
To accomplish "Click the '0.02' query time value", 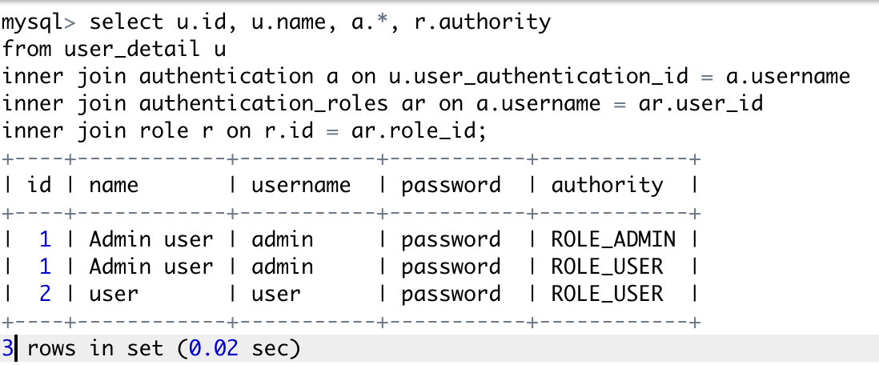I will pos(214,348).
